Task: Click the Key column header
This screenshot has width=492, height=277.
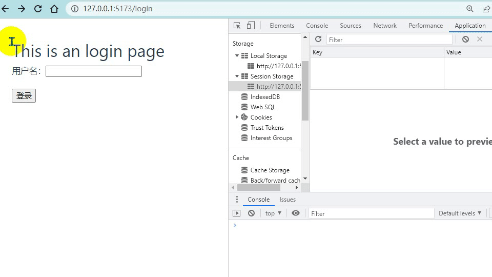Action: pos(377,52)
